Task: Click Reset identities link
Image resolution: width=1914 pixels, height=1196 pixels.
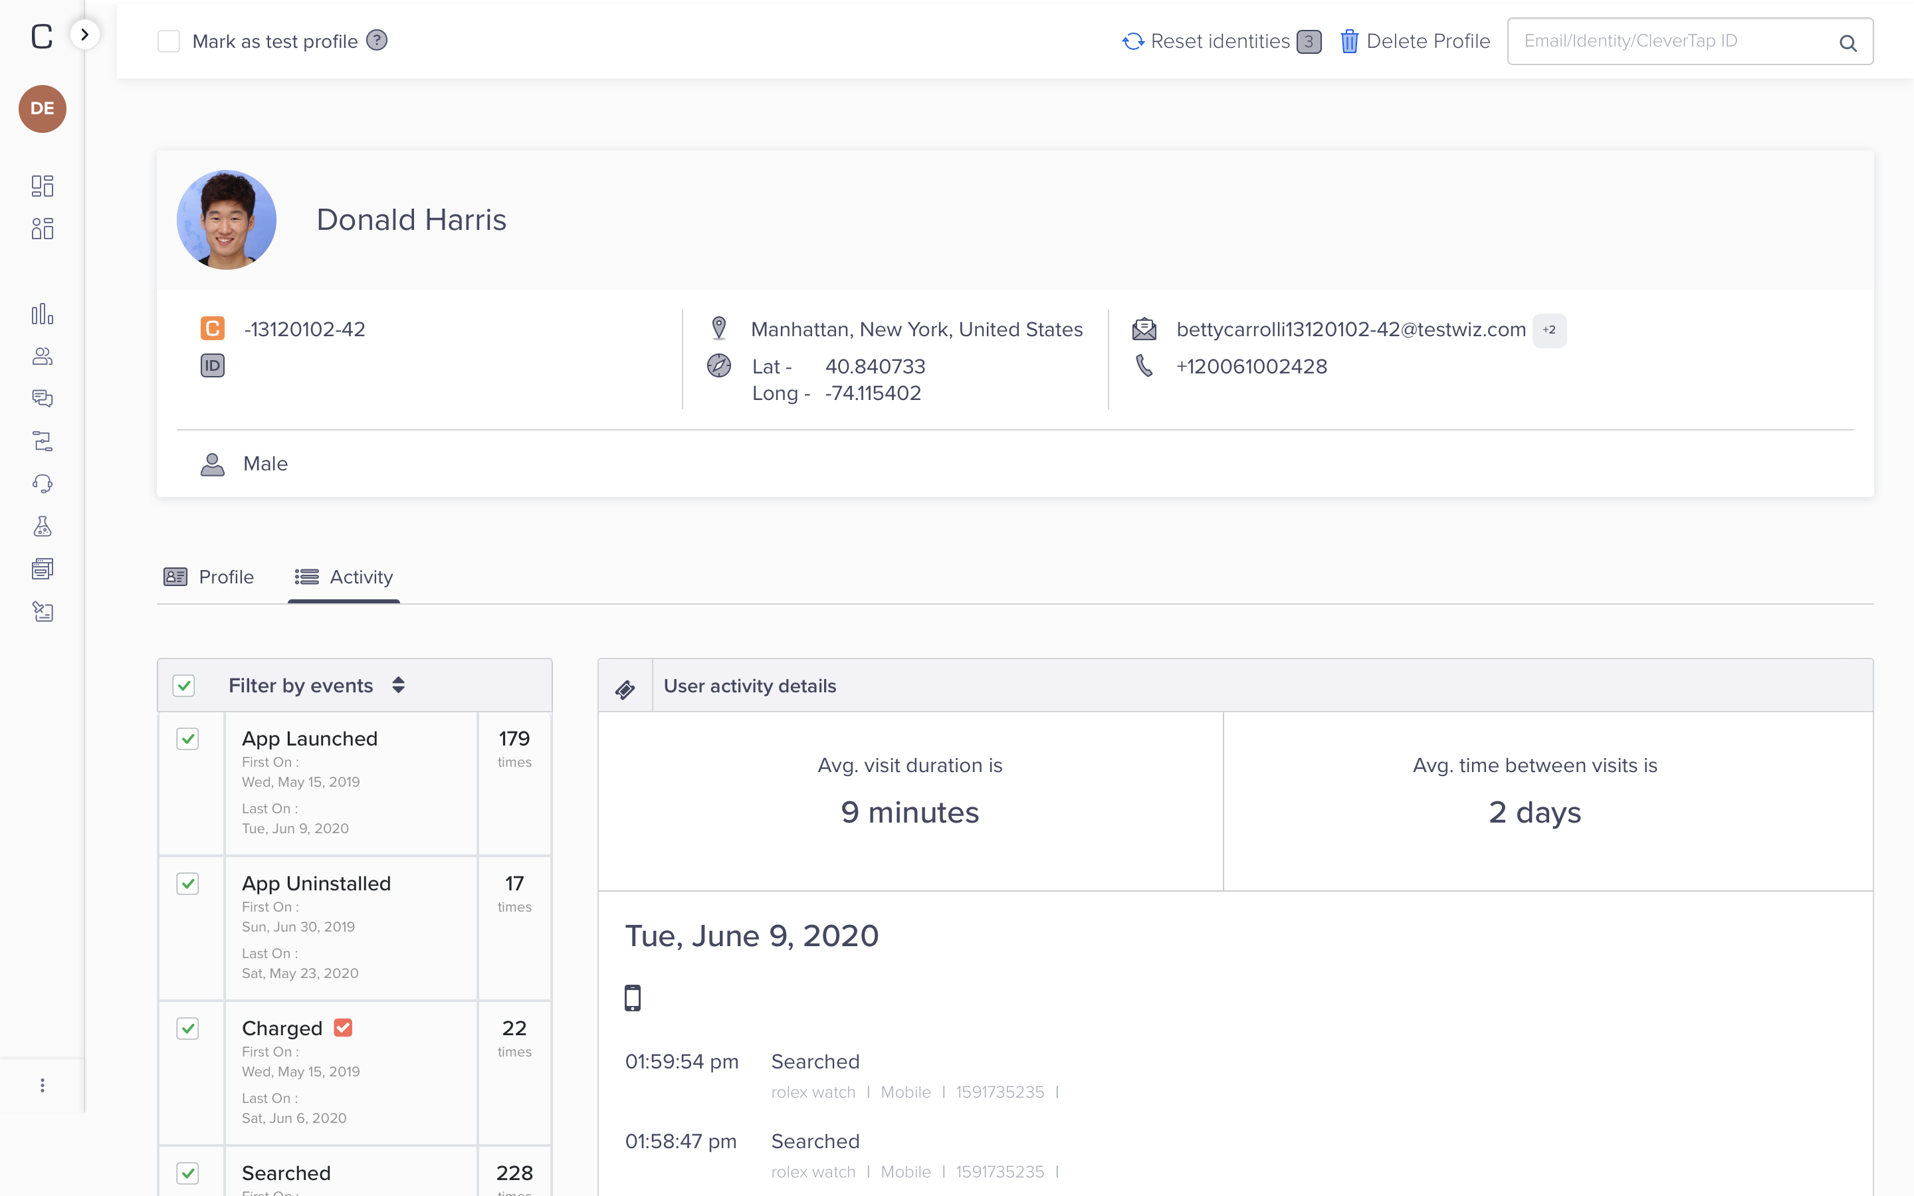Action: (1219, 41)
